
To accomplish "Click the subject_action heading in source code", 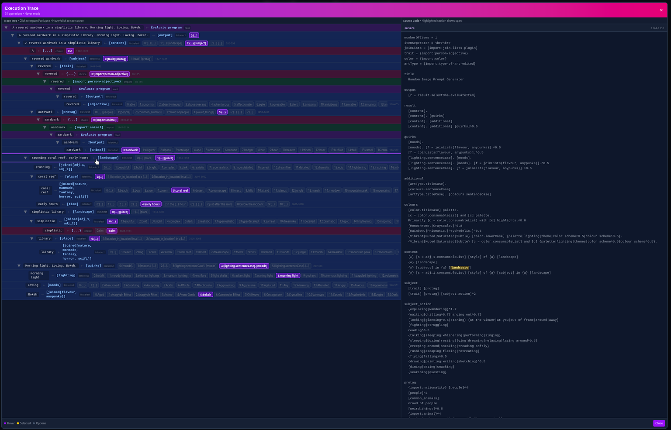I will click(418, 304).
